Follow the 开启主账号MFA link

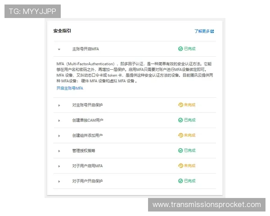(70, 88)
